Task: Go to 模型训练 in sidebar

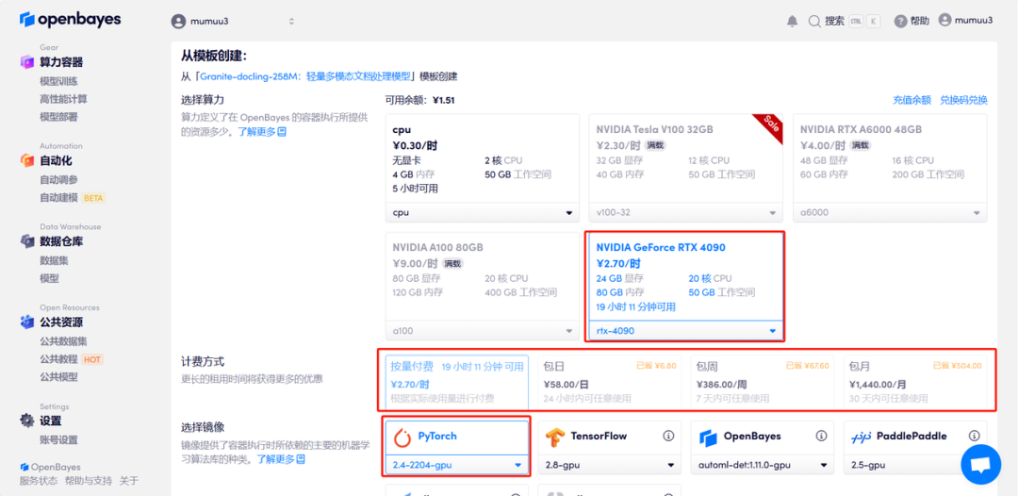Action: [58, 81]
